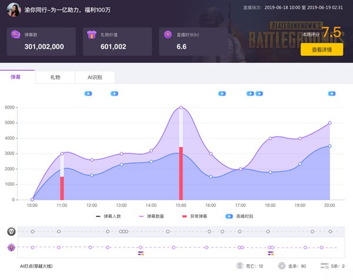Click the purple data point at 18:00
Image resolution: width=353 pixels, height=280 pixels.
[271, 138]
